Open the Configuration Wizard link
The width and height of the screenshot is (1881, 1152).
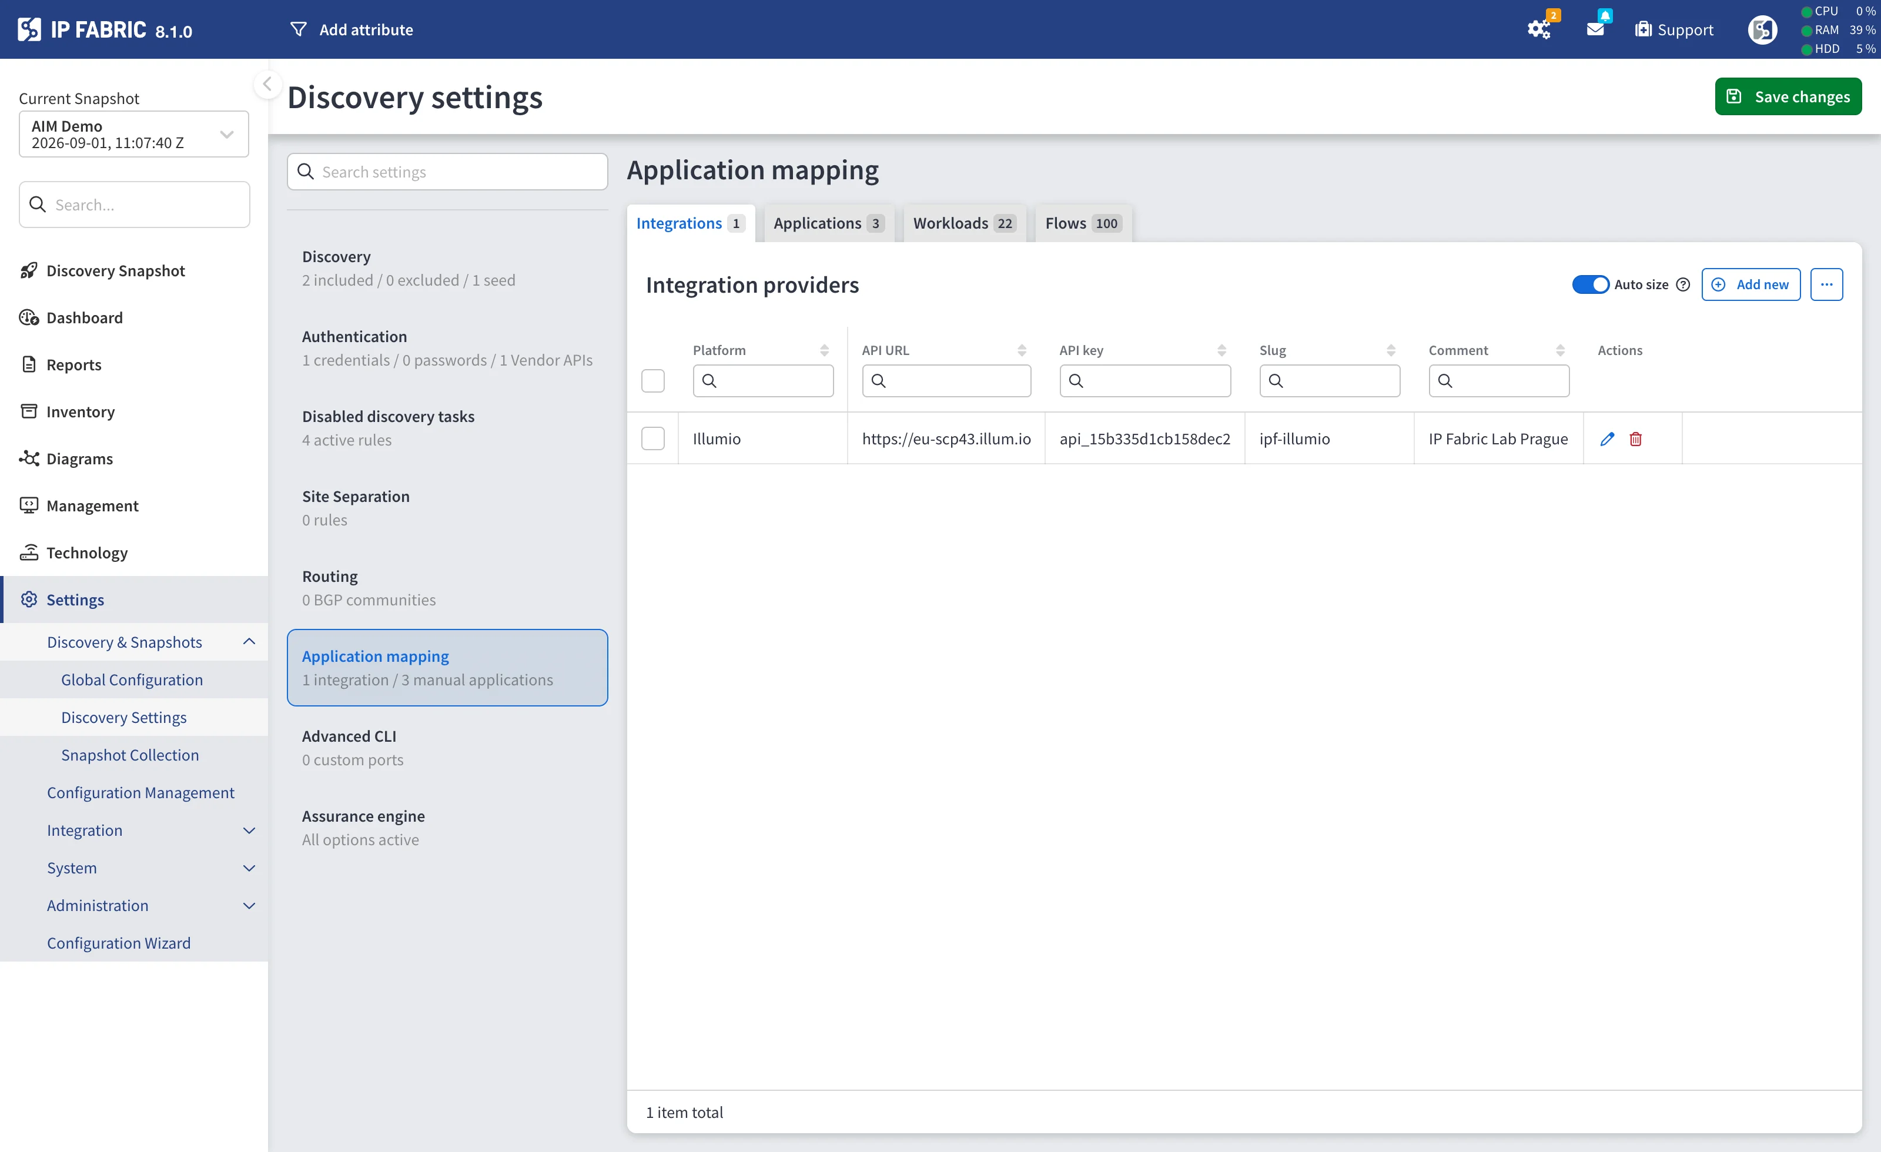pos(118,942)
